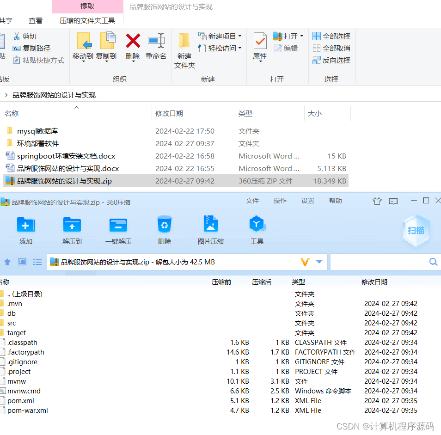Expand the 打开 dropdown in the ribbon
The width and height of the screenshot is (441, 435).
click(x=301, y=36)
